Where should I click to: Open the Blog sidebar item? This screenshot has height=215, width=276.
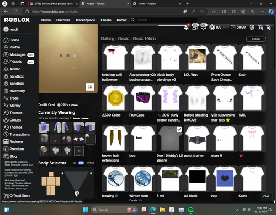tap(10, 156)
